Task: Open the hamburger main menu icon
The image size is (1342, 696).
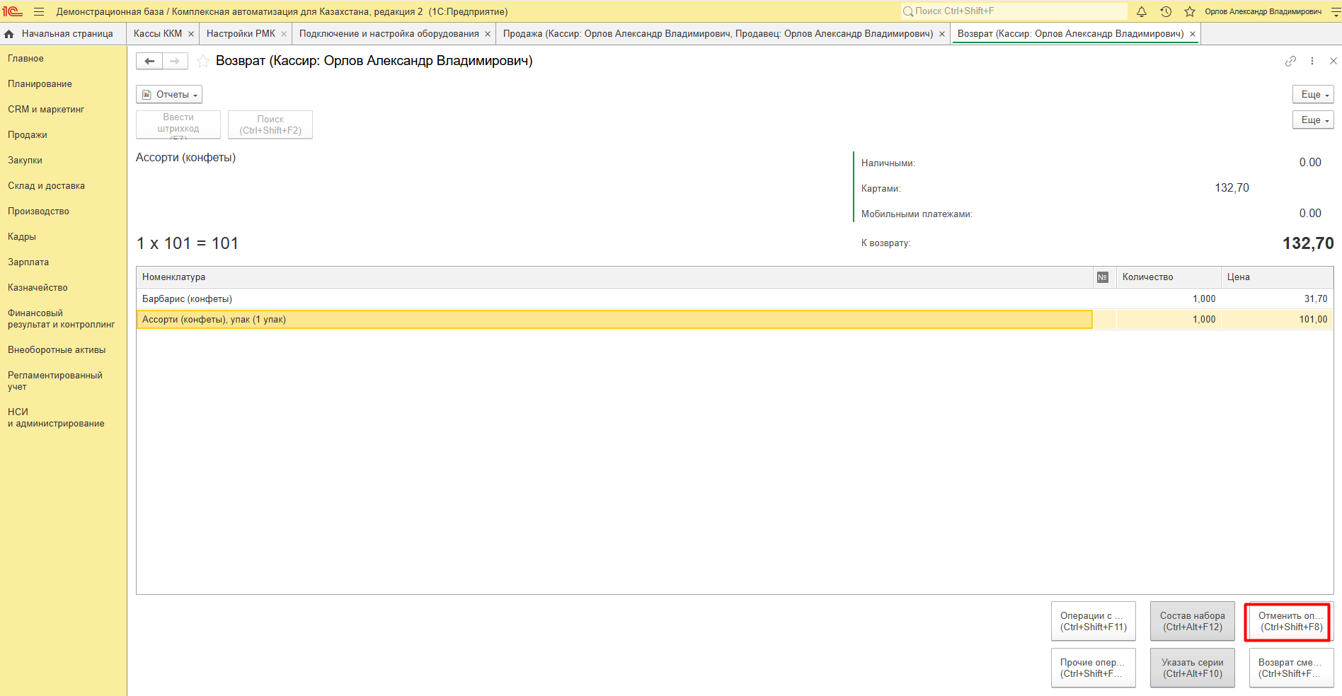Action: pyautogui.click(x=39, y=11)
